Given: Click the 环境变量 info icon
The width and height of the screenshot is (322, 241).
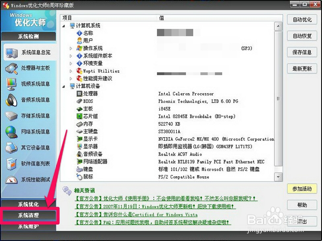Looking at the screenshot, I should (79, 63).
